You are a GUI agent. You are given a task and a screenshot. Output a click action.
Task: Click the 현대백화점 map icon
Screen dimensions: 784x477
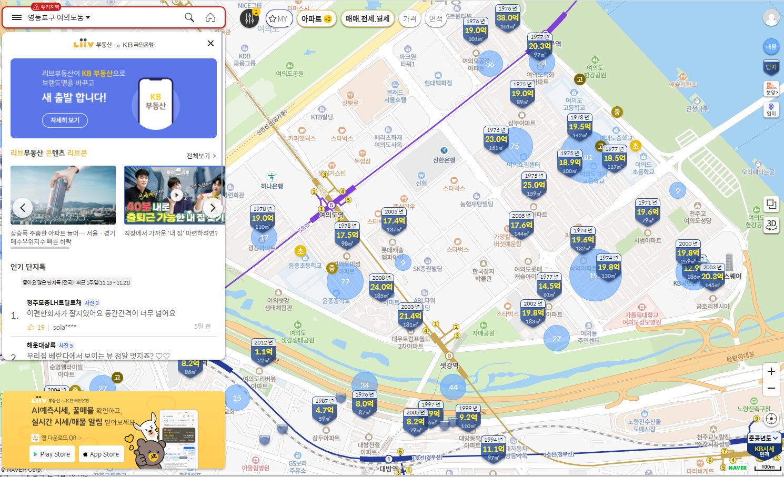point(438,75)
